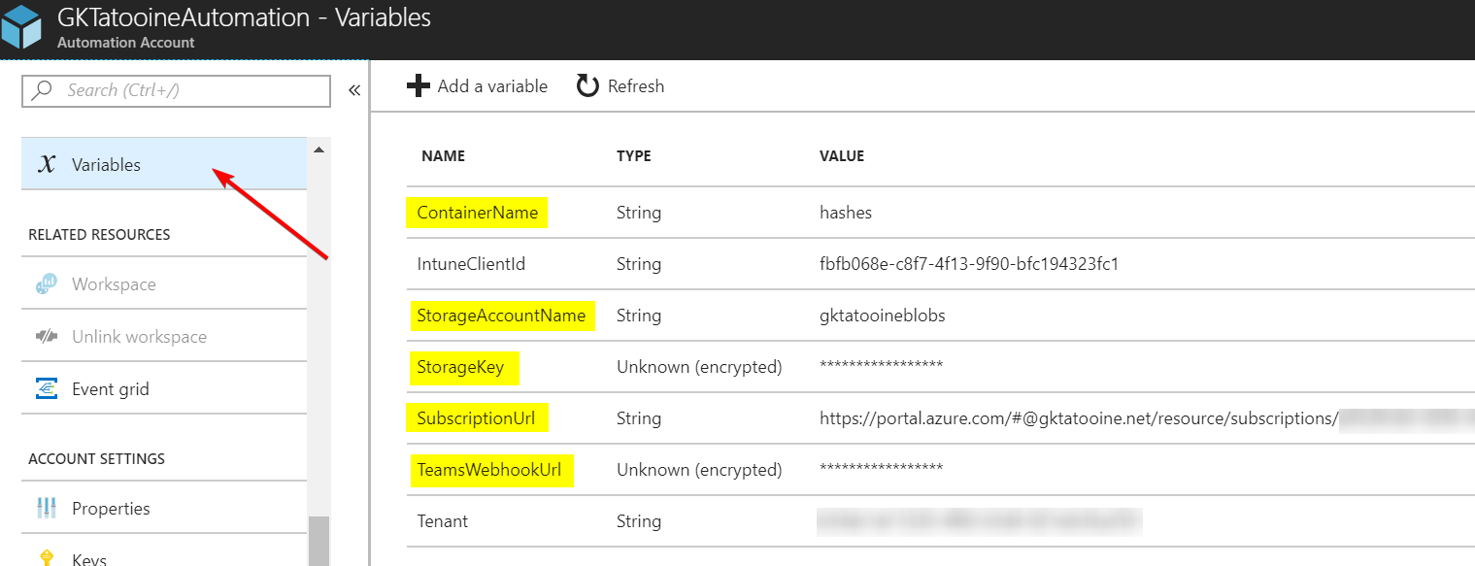
Task: Click the Automation Account cube icon
Action: 20,27
